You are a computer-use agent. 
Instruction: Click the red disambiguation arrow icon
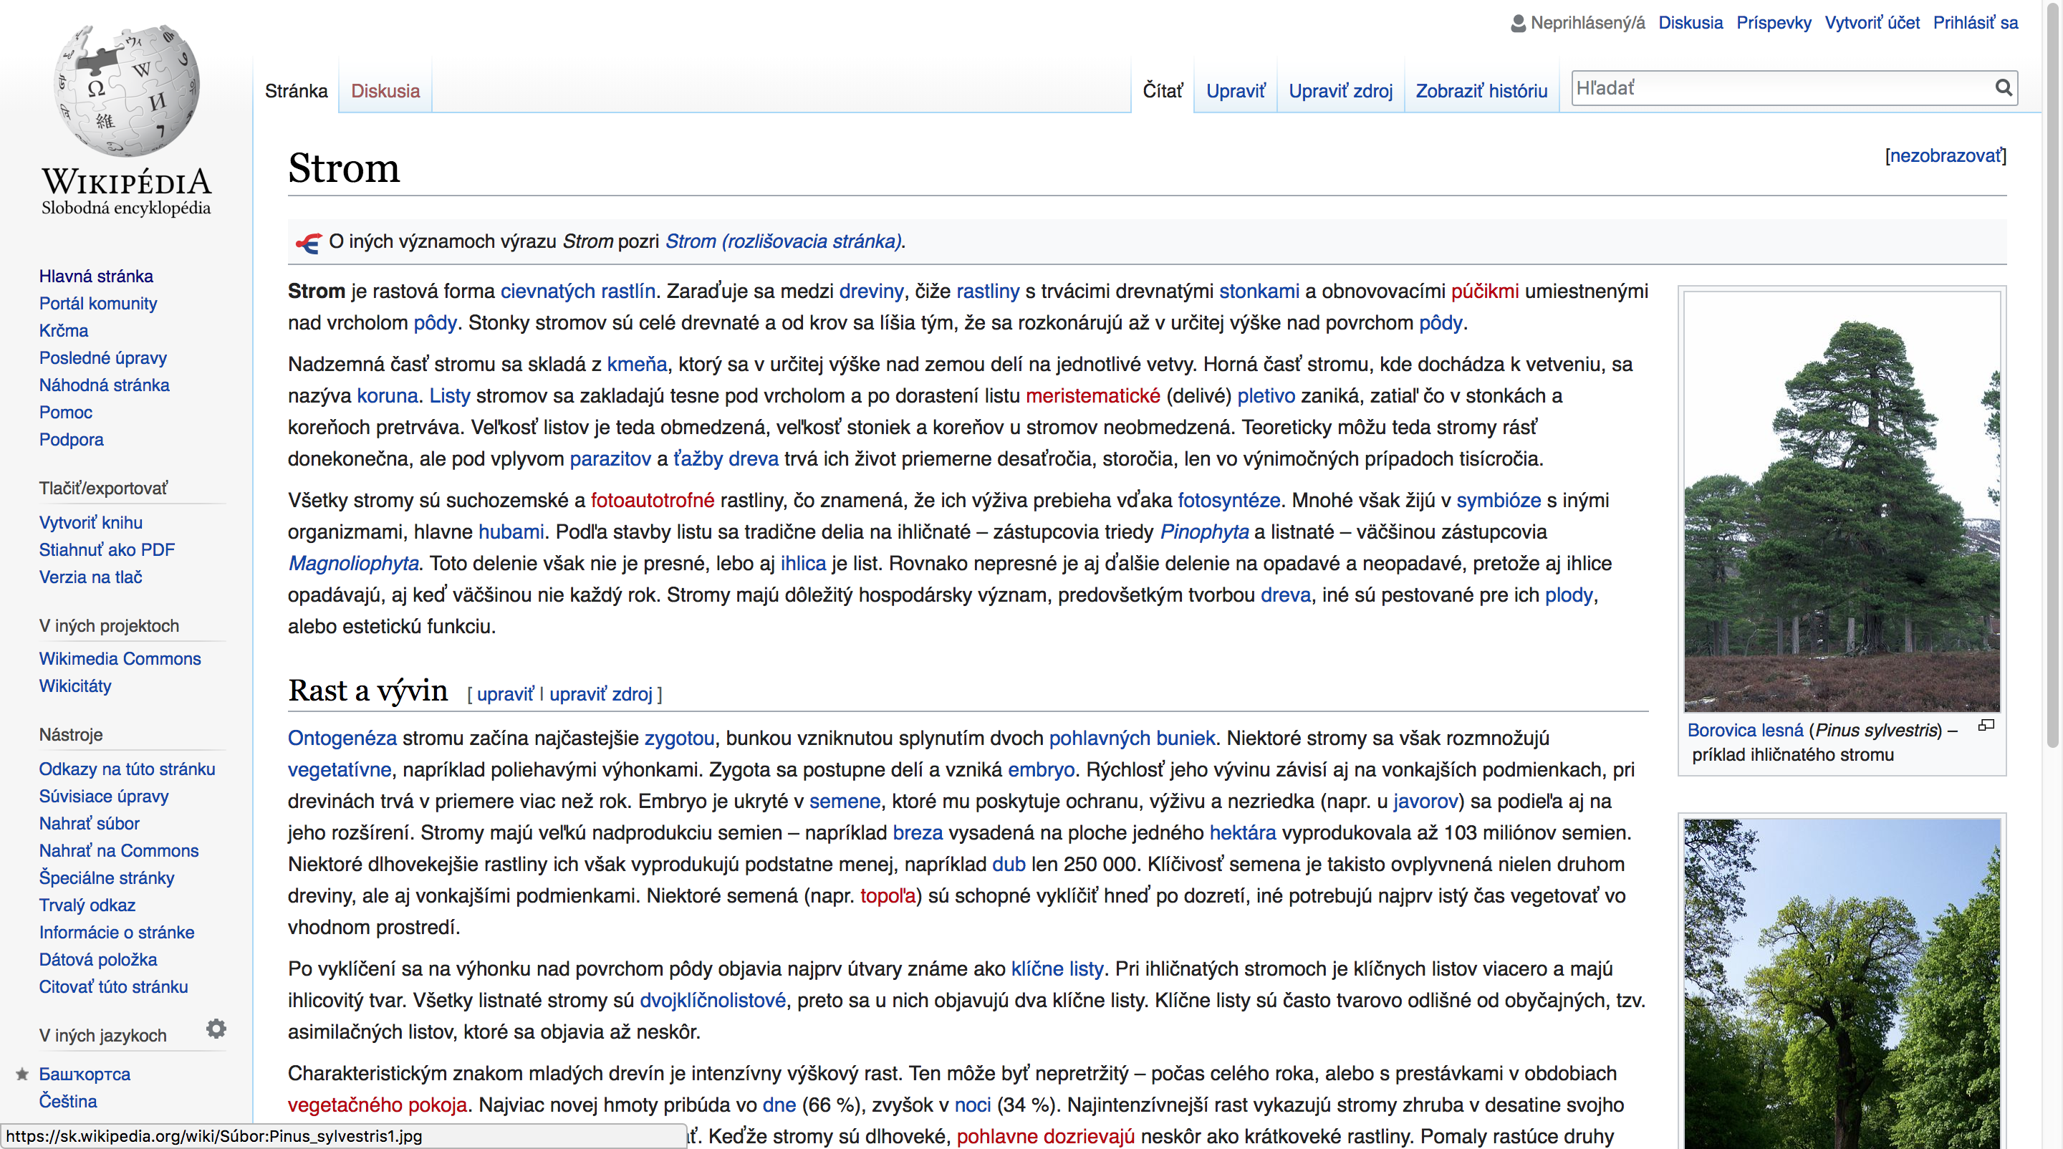[308, 242]
